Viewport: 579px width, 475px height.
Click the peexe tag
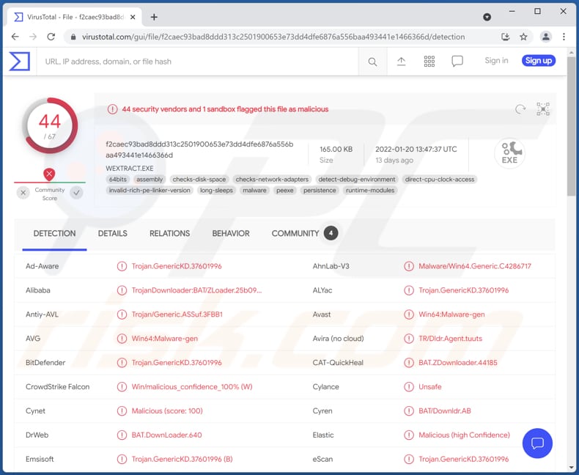click(x=284, y=191)
